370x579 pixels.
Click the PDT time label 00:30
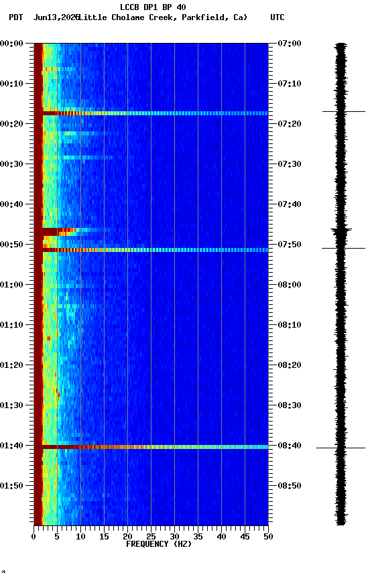click(11, 164)
